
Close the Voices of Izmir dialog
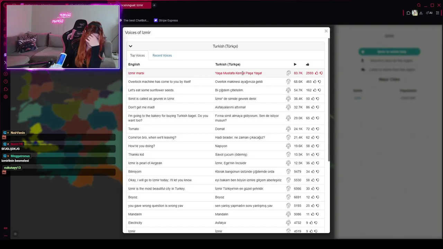click(326, 31)
